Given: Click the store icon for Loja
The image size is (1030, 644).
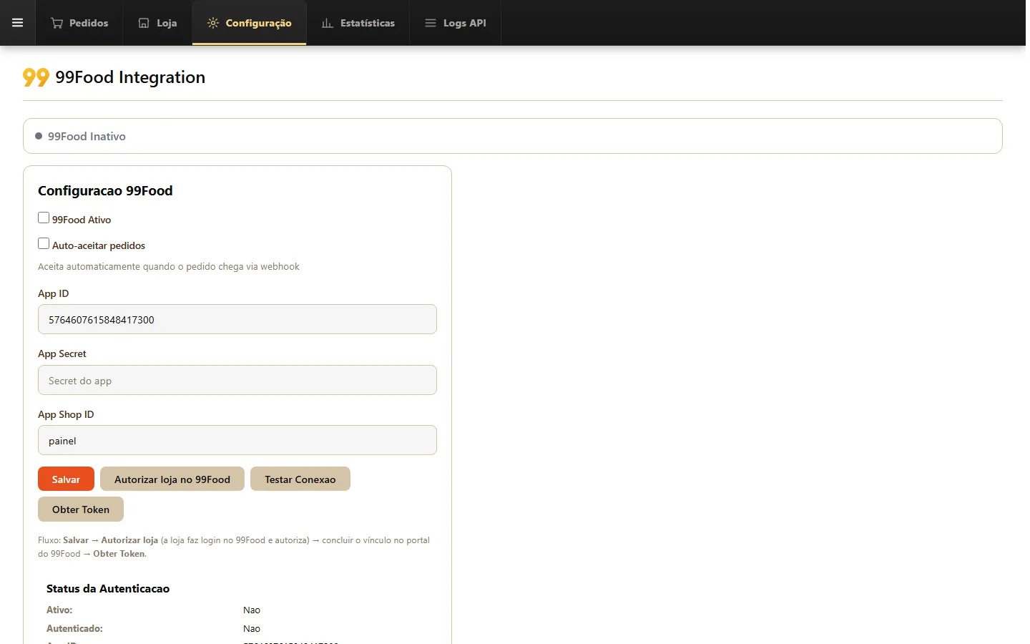Looking at the screenshot, I should pyautogui.click(x=144, y=23).
